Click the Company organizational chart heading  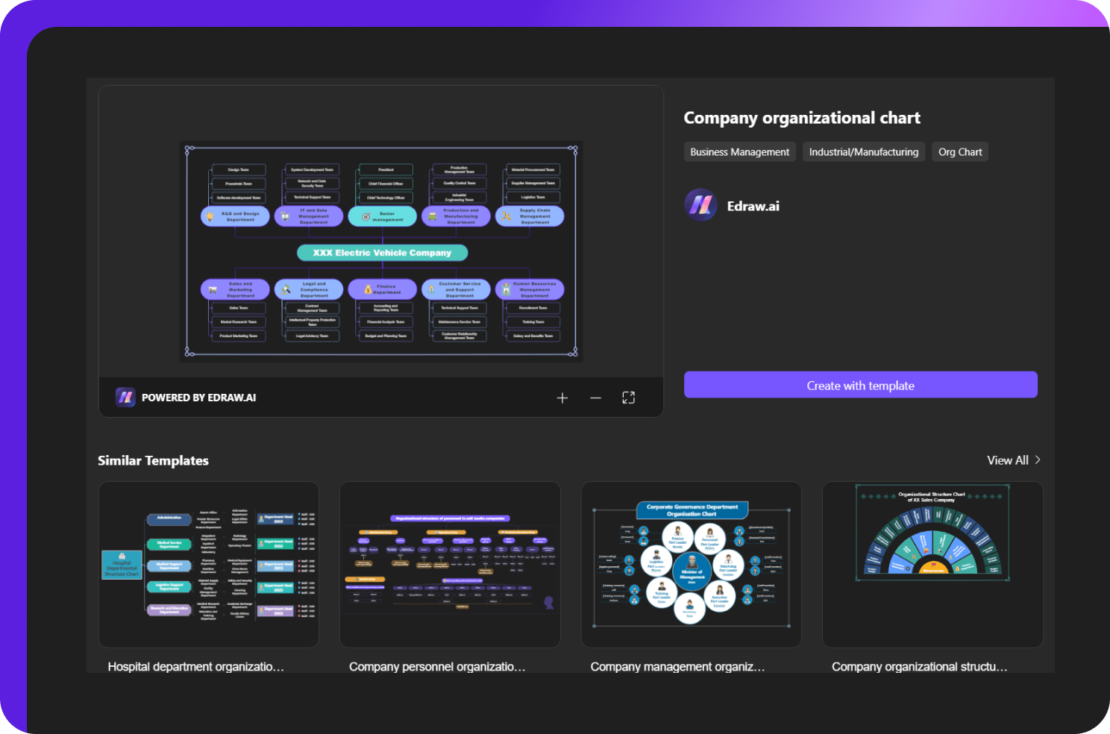click(802, 118)
